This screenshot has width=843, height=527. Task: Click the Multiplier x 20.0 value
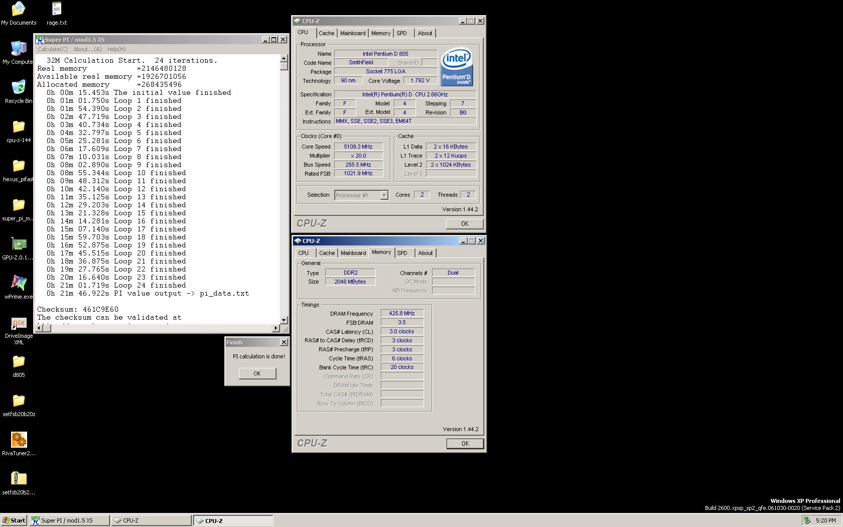[x=358, y=156]
